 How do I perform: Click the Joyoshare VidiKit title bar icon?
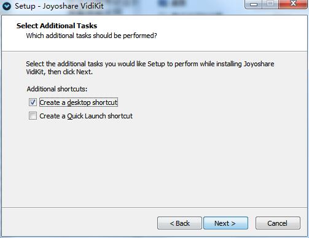(7, 6)
